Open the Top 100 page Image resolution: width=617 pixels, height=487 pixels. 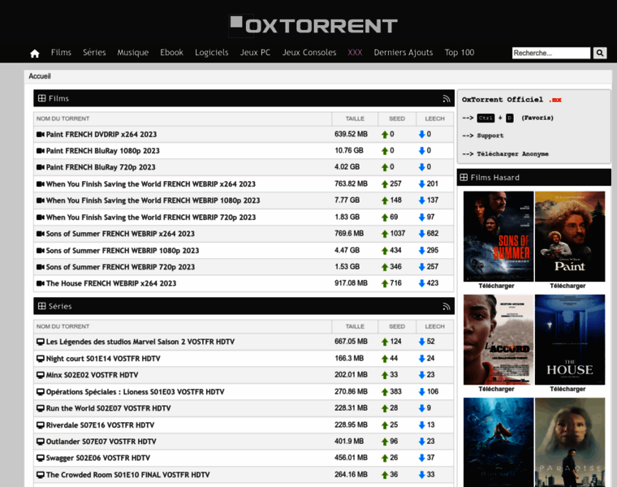(460, 52)
